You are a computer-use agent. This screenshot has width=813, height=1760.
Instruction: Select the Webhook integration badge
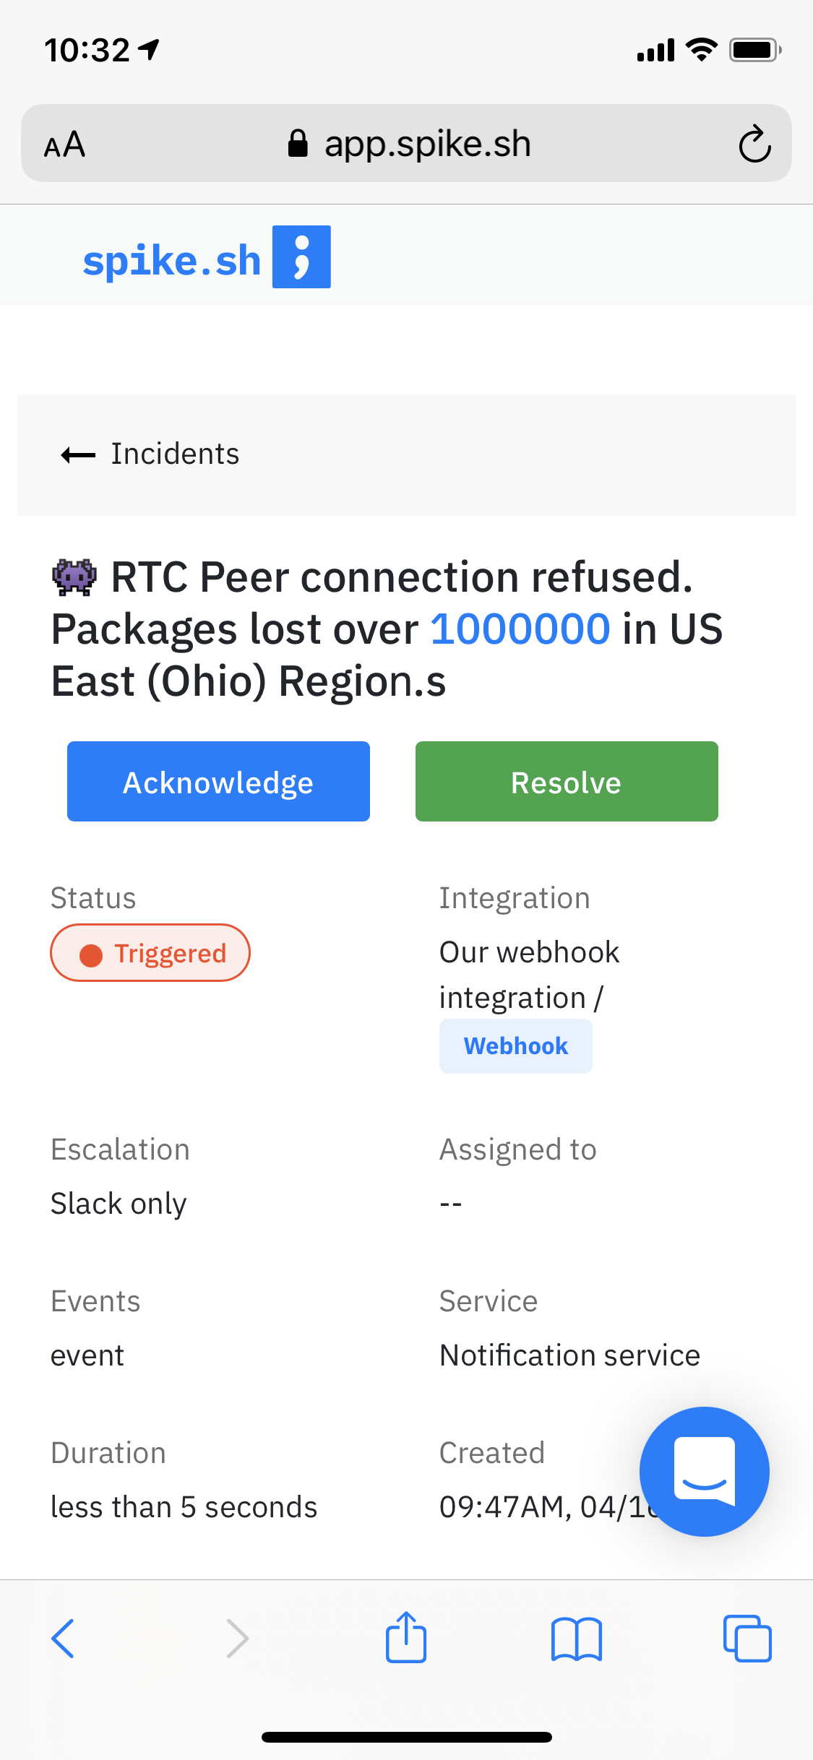516,1046
